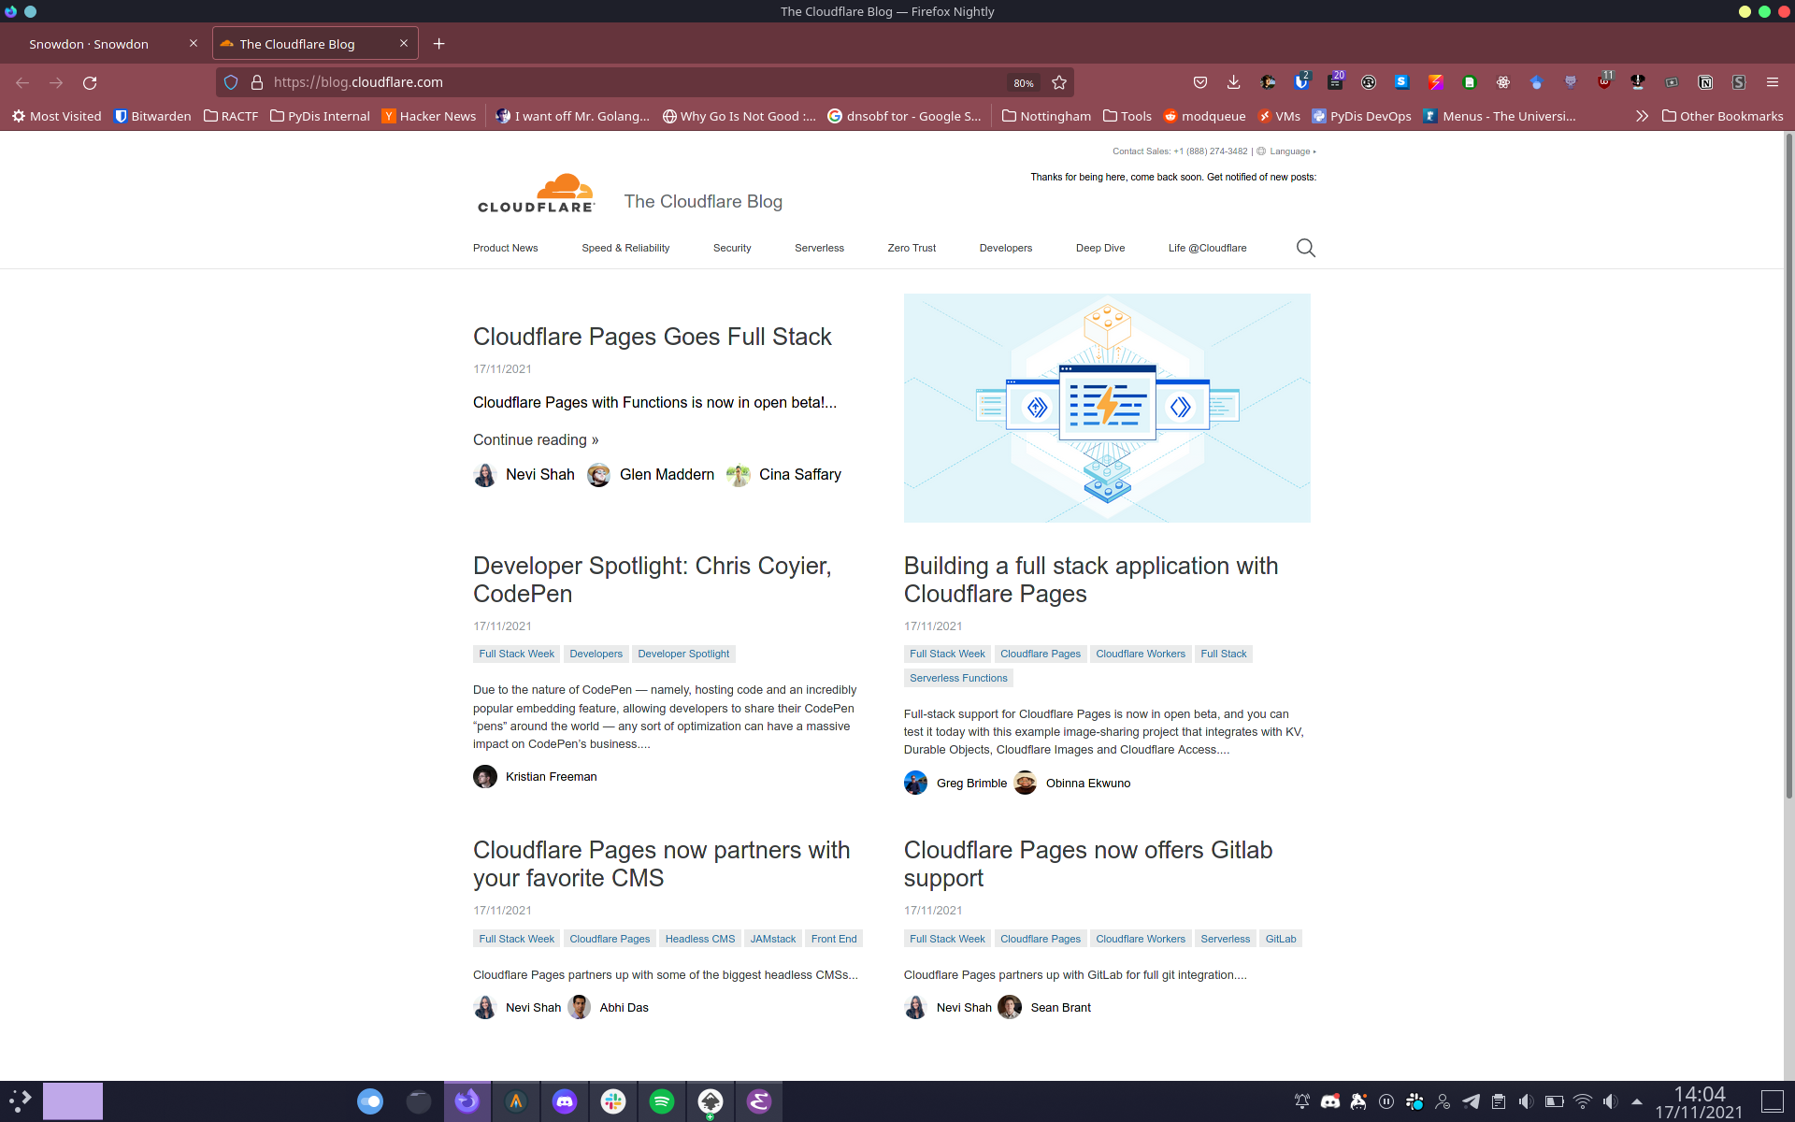Bookmark this page with the star icon
Image resolution: width=1795 pixels, height=1122 pixels.
pos(1059,82)
